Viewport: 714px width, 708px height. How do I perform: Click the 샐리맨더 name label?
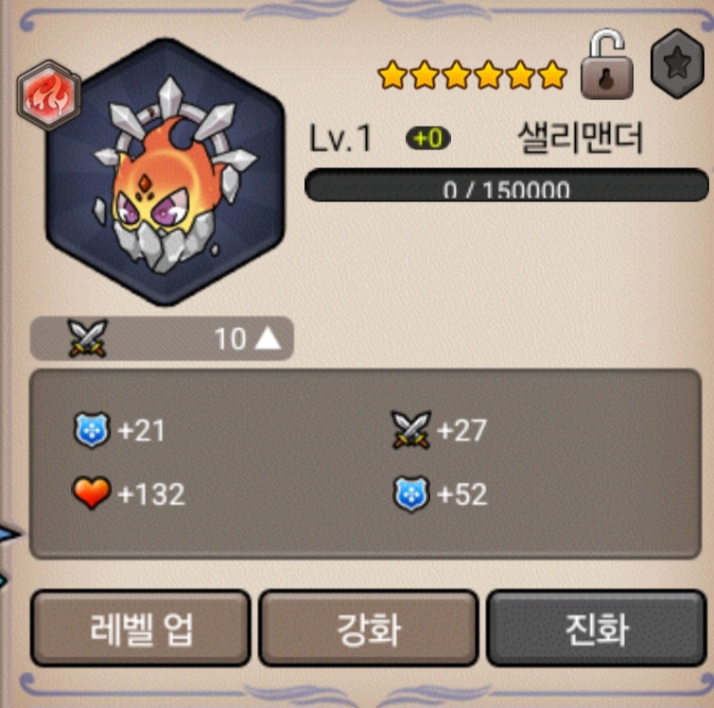tap(581, 137)
